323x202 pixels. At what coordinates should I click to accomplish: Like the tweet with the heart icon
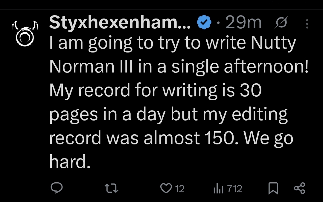166,188
